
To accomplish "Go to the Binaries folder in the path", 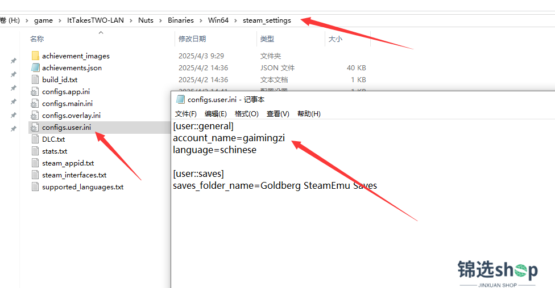I will (180, 20).
